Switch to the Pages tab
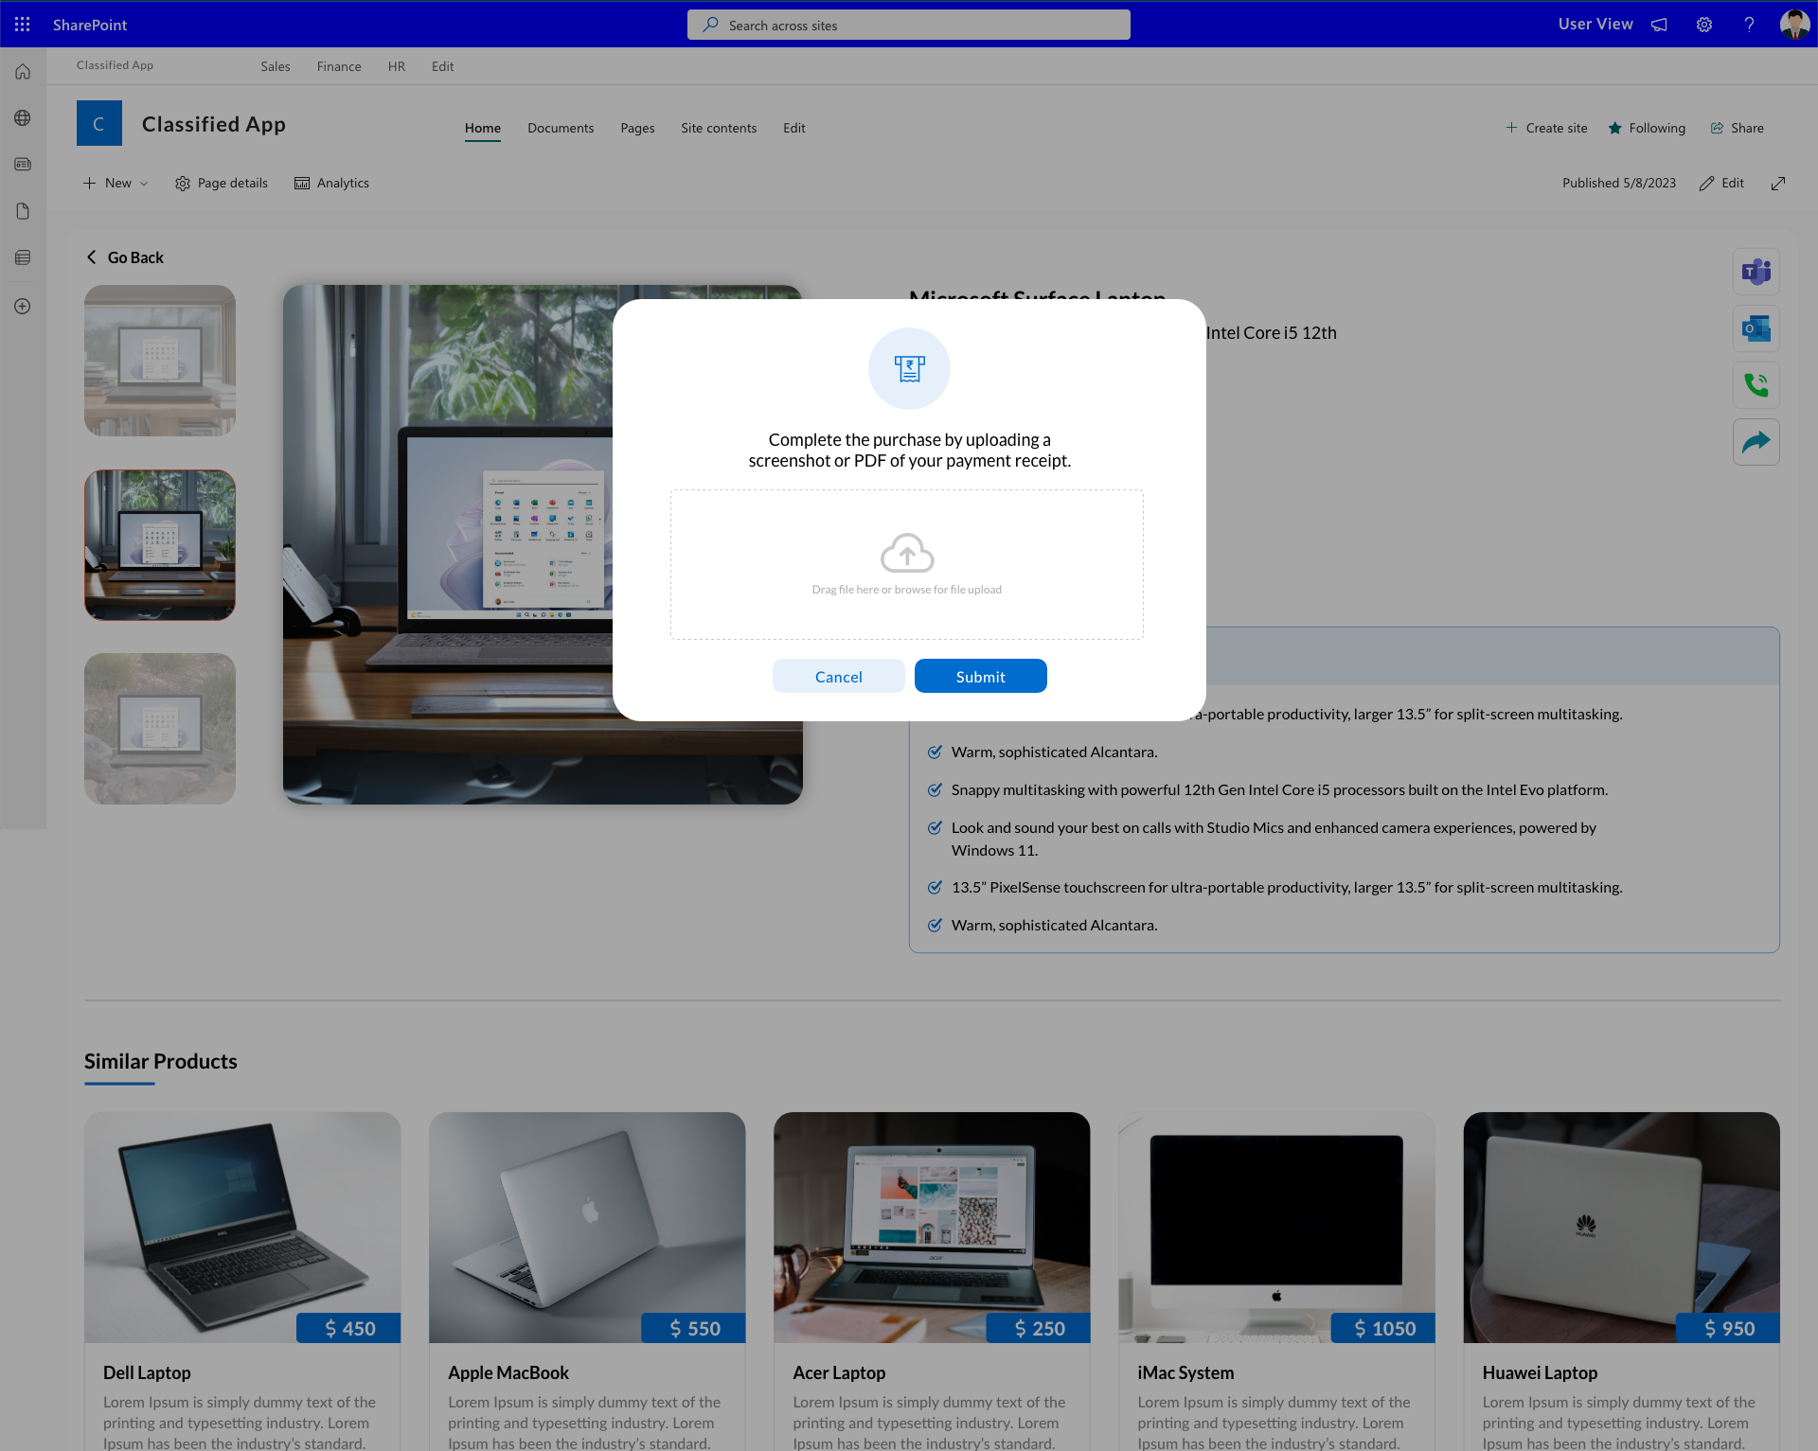Image resolution: width=1818 pixels, height=1451 pixels. [637, 129]
